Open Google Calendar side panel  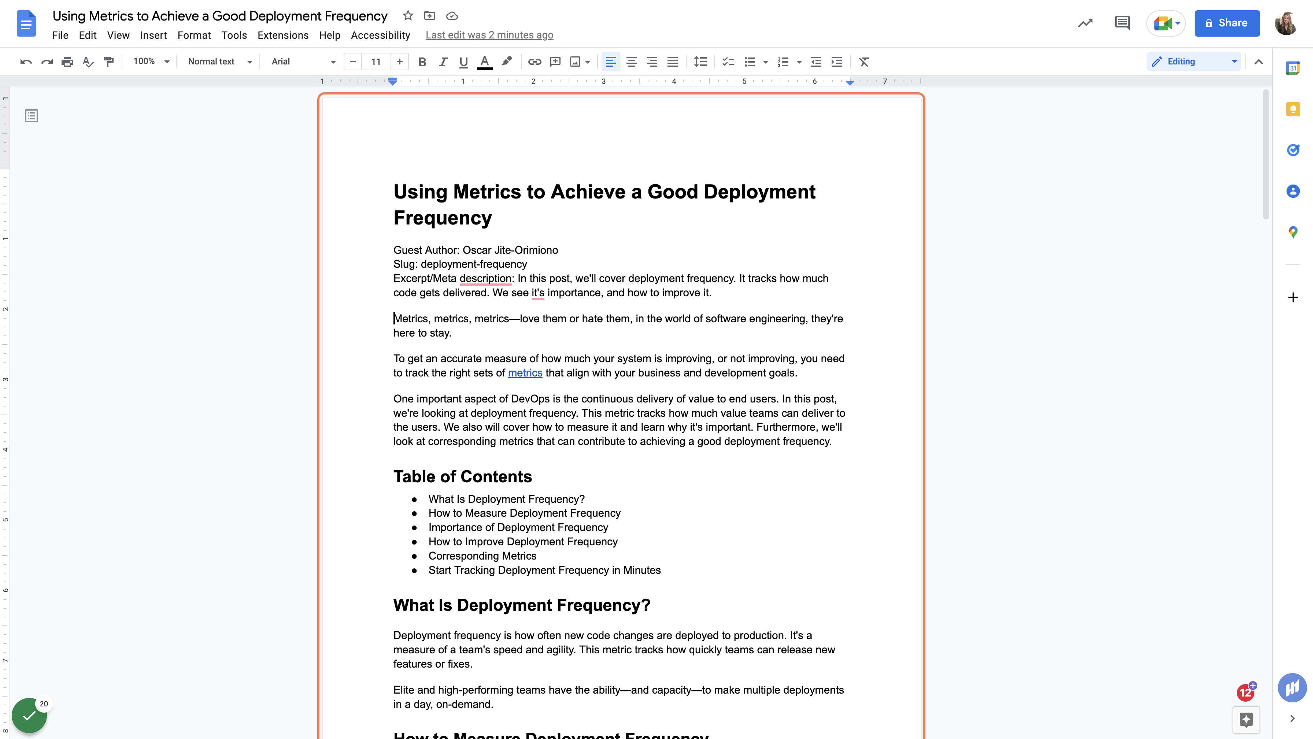(1292, 68)
